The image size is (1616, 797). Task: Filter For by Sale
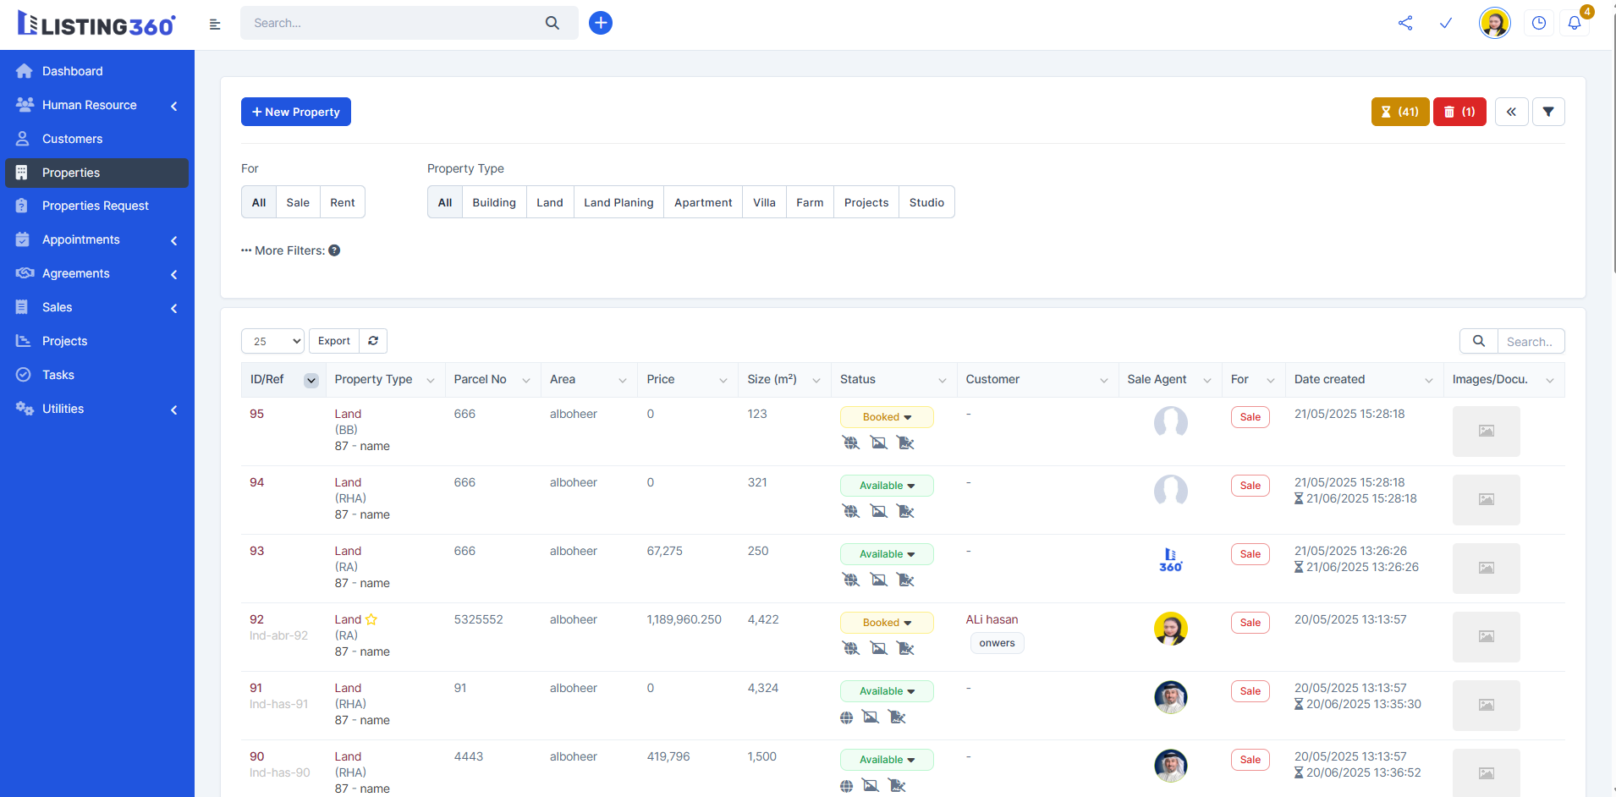298,202
